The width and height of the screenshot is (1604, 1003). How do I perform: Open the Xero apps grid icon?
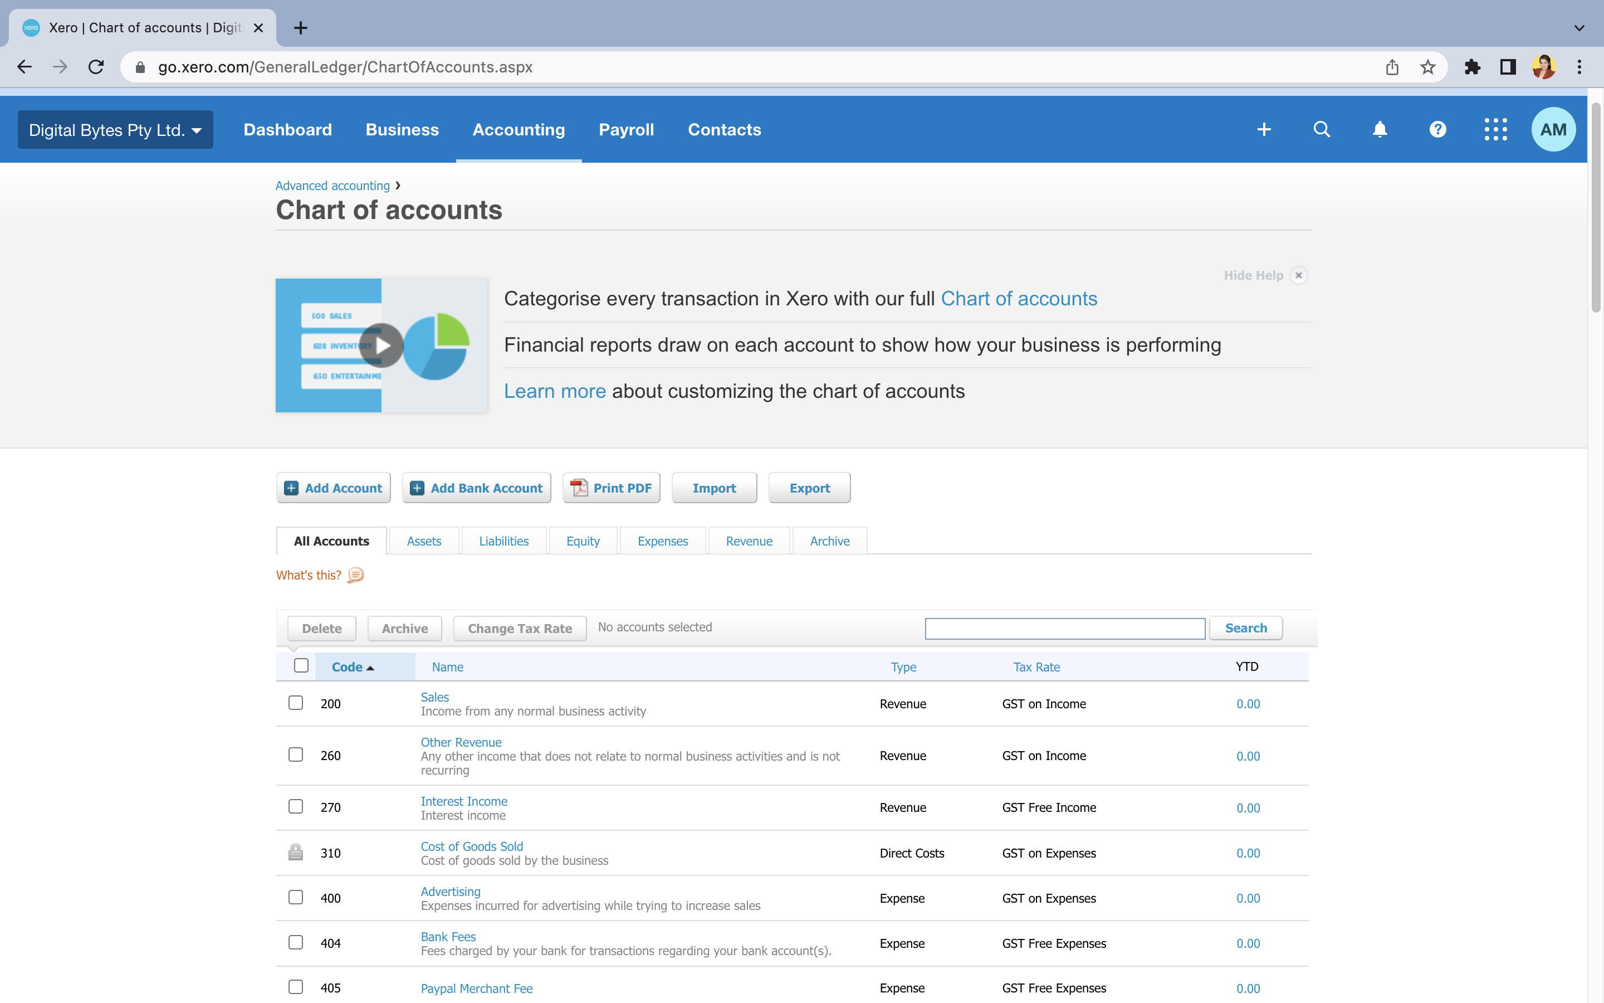tap(1495, 129)
